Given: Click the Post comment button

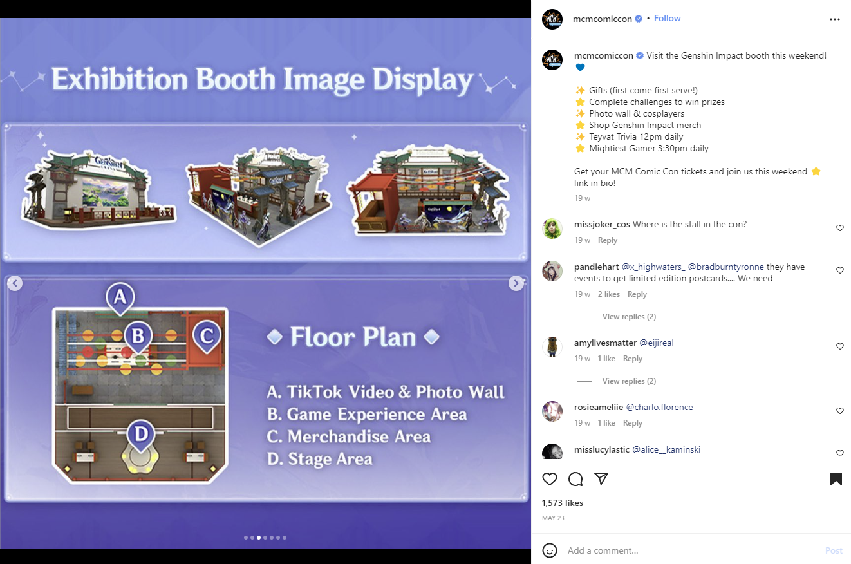Looking at the screenshot, I should pos(834,550).
